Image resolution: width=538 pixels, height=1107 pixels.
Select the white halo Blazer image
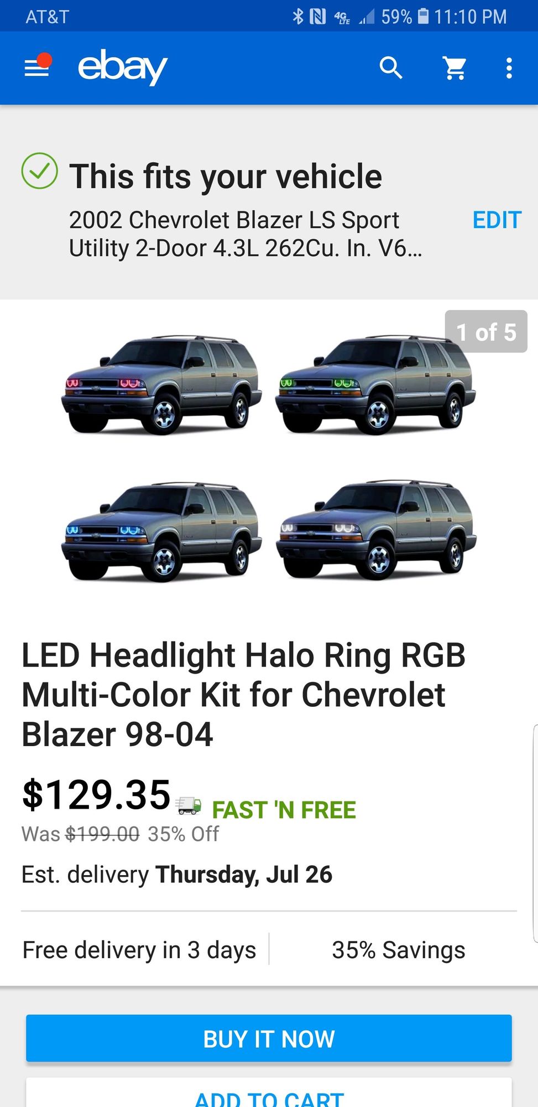pos(375,530)
